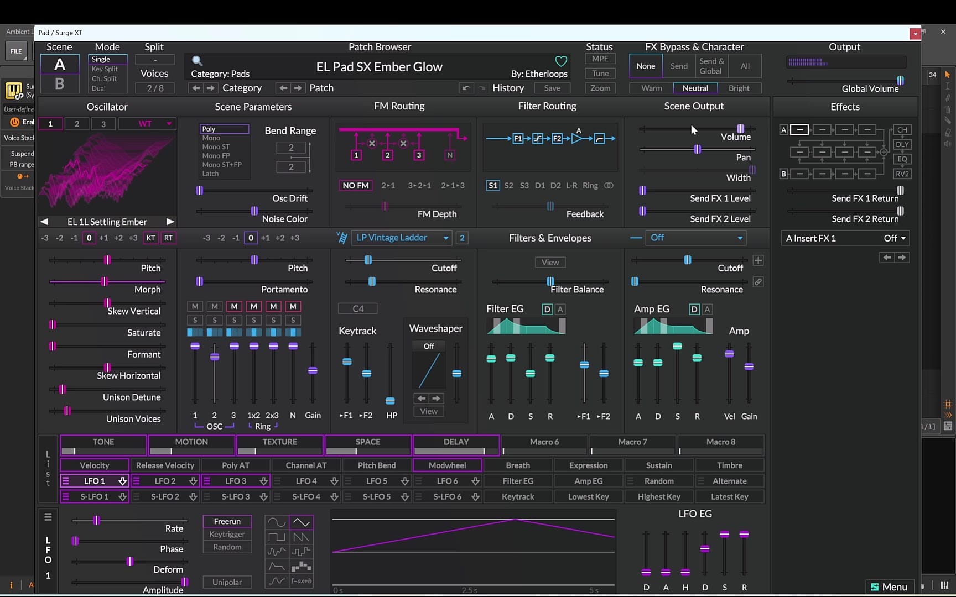Open the LFO hamburger menu icon
The image size is (956, 597).
tap(48, 517)
